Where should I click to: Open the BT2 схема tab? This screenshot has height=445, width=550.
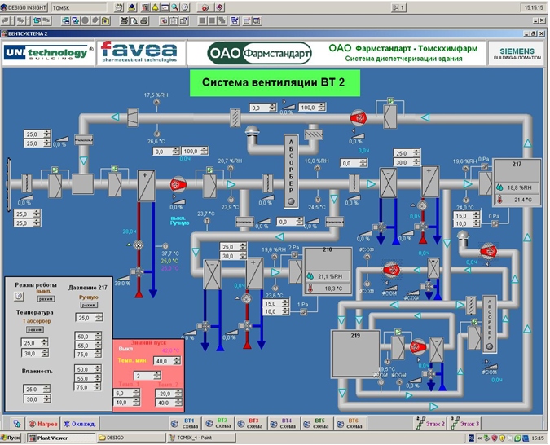coord(218,423)
